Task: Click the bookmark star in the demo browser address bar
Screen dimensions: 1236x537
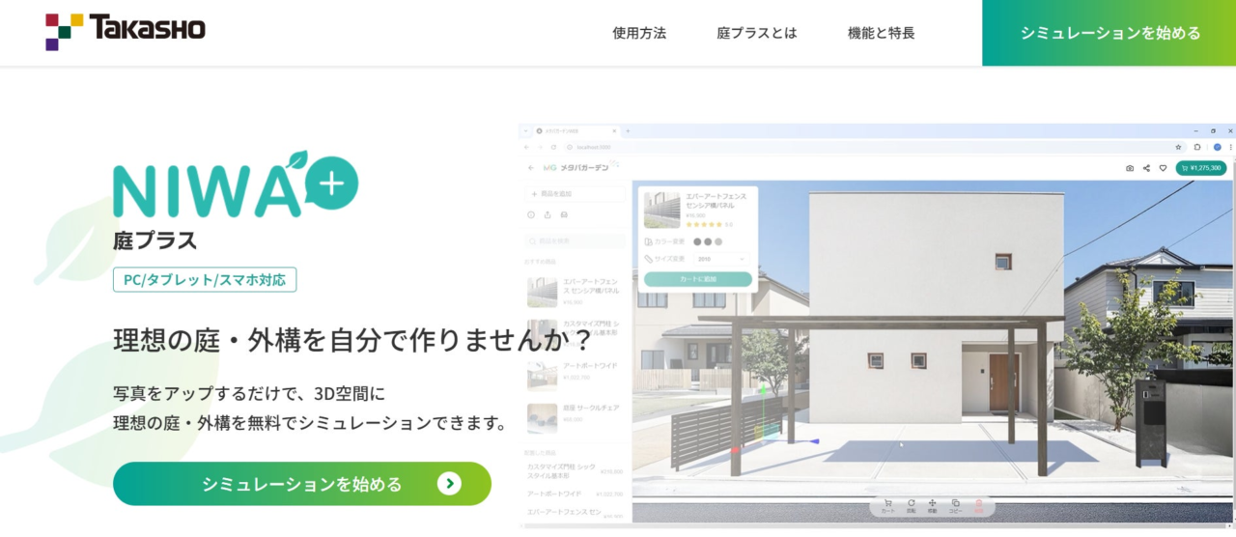Action: point(1178,147)
